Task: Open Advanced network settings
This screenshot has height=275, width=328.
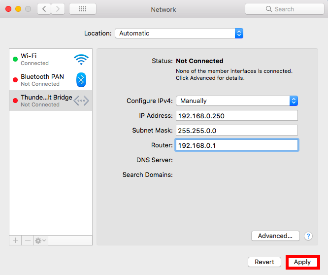Action: pos(275,236)
